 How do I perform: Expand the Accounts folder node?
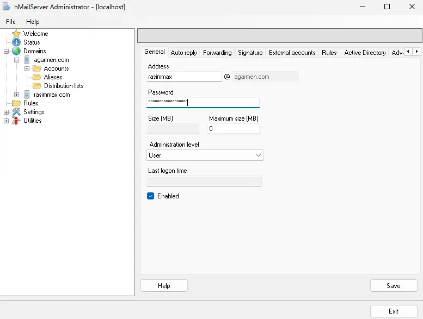[x=27, y=68]
